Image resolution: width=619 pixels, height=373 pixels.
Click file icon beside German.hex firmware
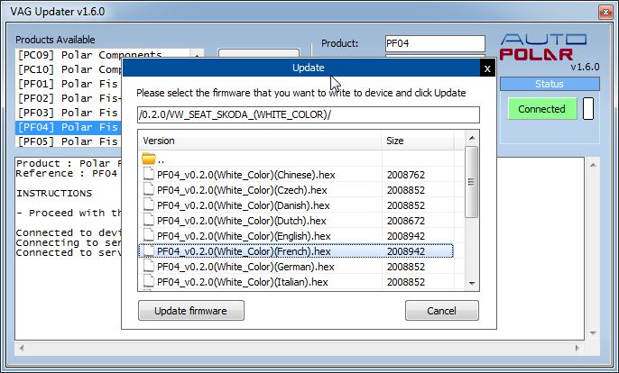(x=148, y=266)
